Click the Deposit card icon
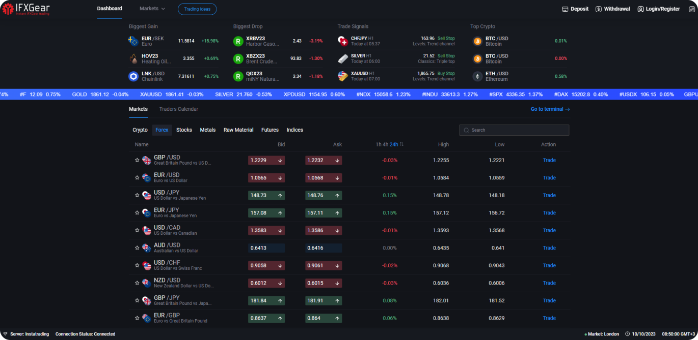The height and width of the screenshot is (340, 698). (x=565, y=9)
